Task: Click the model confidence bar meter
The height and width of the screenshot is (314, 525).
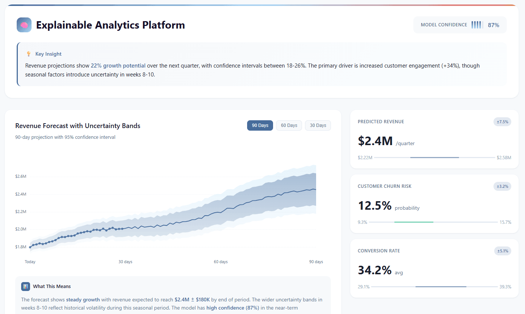Action: coord(476,25)
